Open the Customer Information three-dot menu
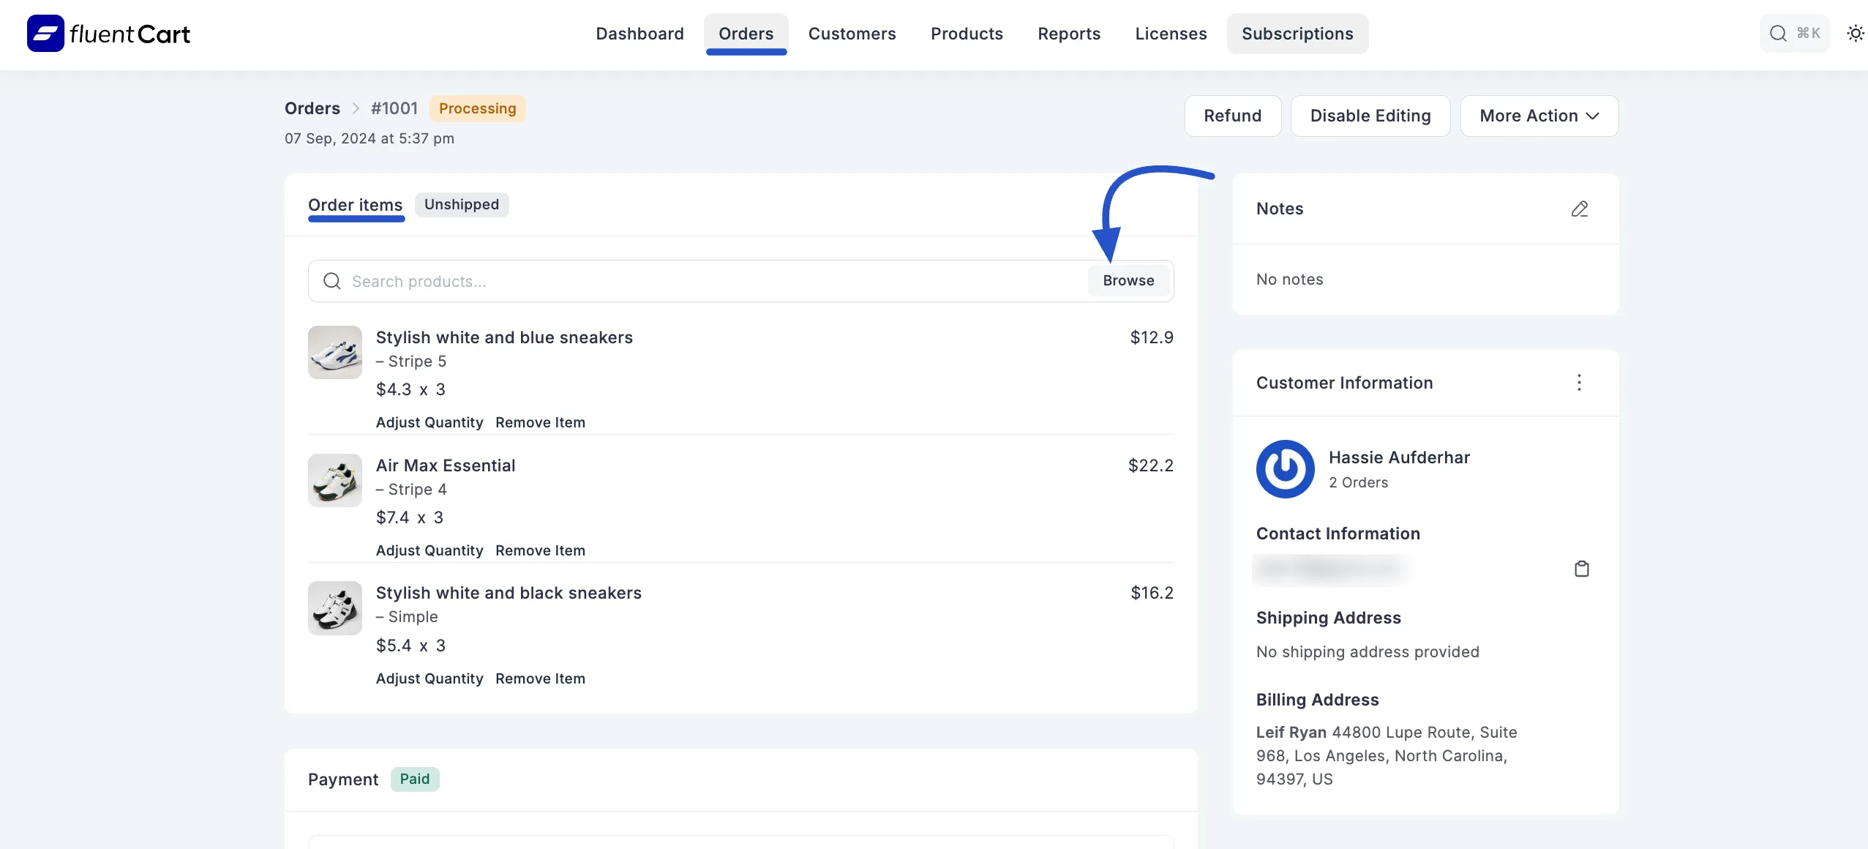The height and width of the screenshot is (849, 1868). click(1579, 382)
